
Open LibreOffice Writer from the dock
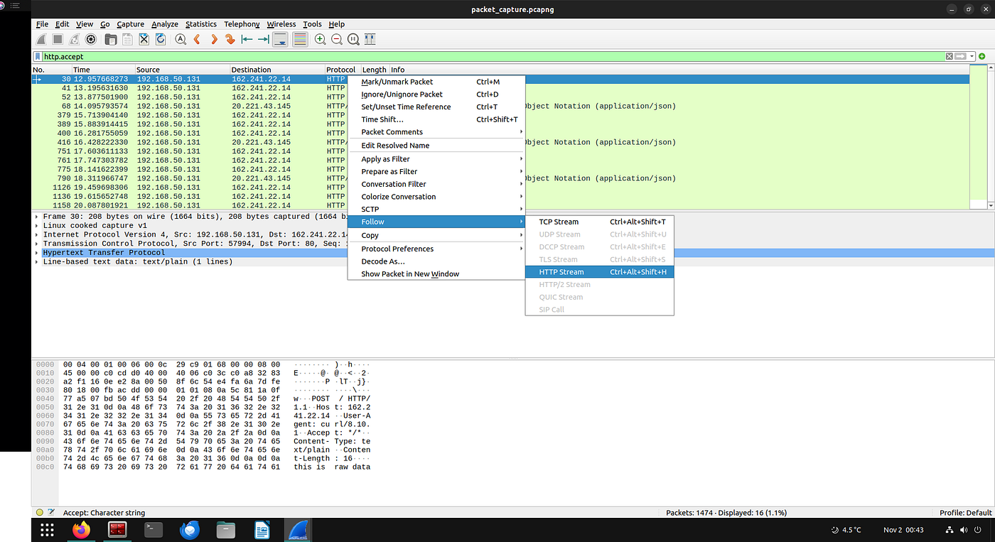click(262, 530)
